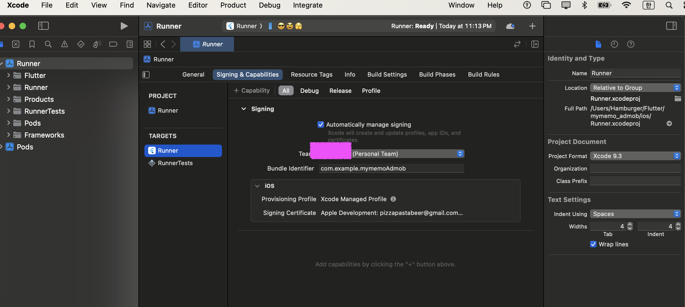Screen dimensions: 685x307
Task: Open the Indent Using dropdown
Action: (635, 214)
